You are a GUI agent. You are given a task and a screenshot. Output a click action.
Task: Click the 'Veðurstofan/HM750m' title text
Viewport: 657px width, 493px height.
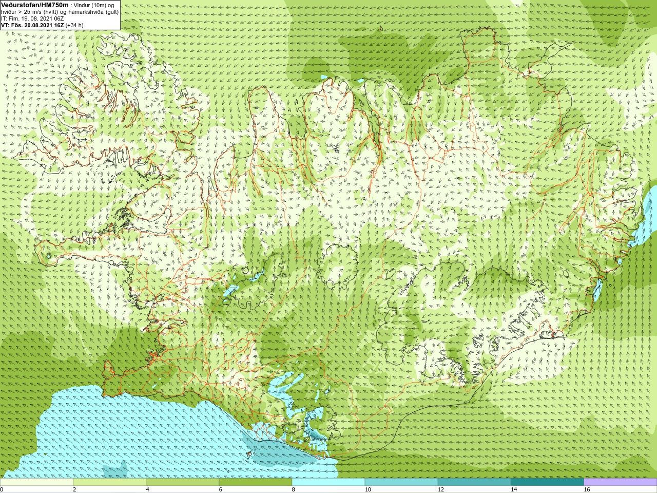pos(34,5)
